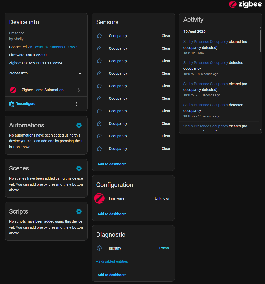Open Zigbee Home Automation integration chevron

click(x=79, y=90)
